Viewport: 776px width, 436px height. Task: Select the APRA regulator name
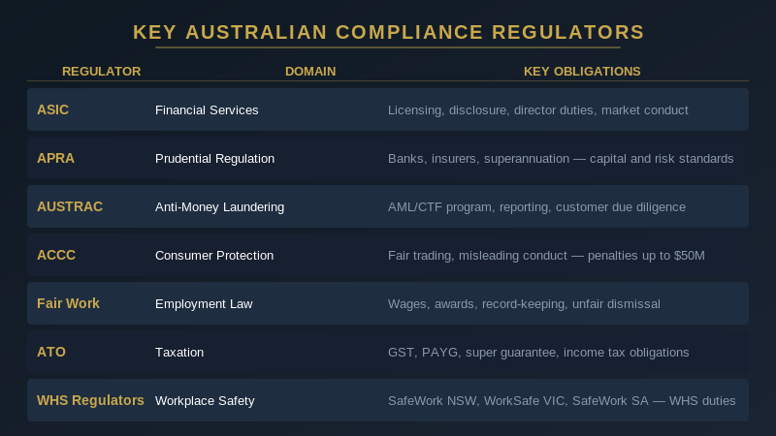[55, 158]
